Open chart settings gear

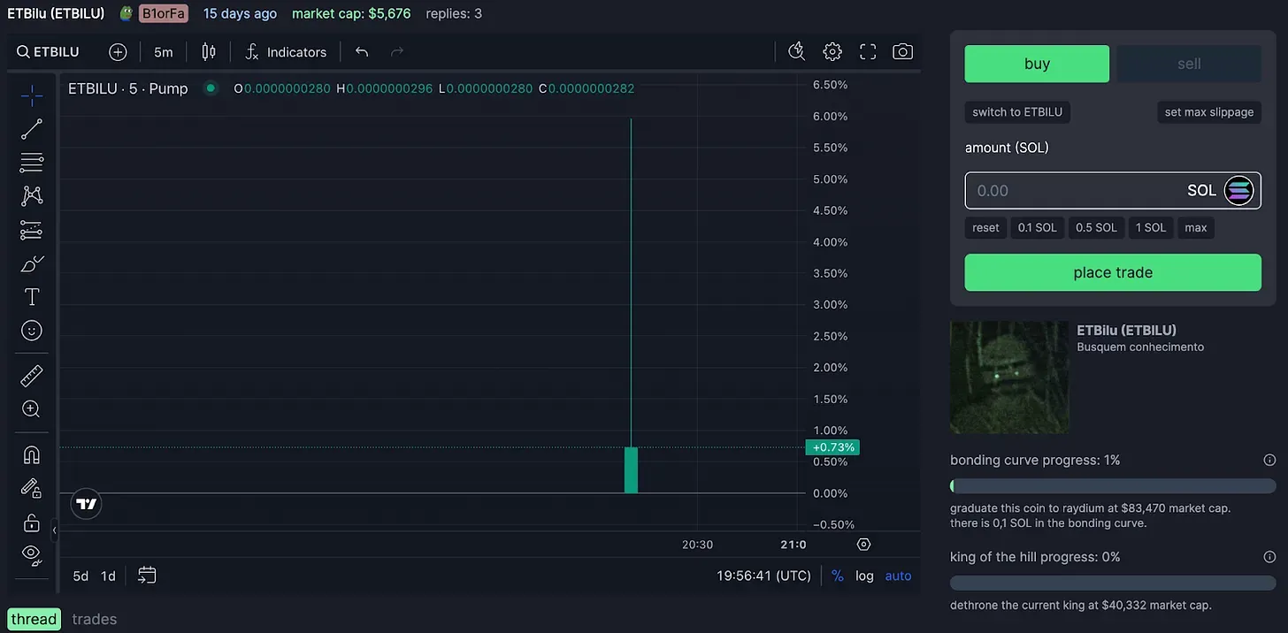coord(832,52)
